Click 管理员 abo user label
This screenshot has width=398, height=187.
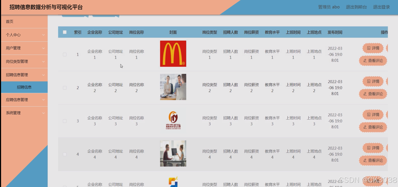(329, 7)
